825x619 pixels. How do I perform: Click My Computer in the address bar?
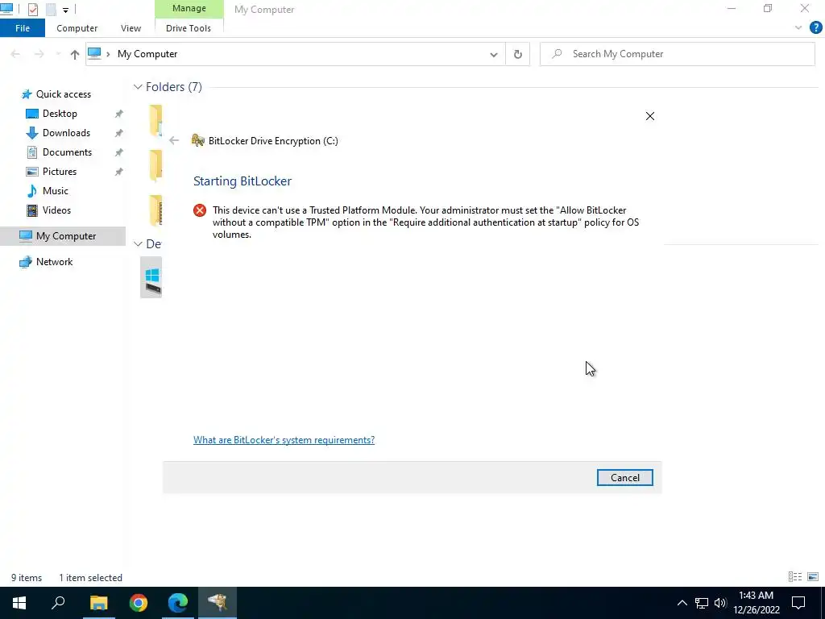(x=147, y=54)
